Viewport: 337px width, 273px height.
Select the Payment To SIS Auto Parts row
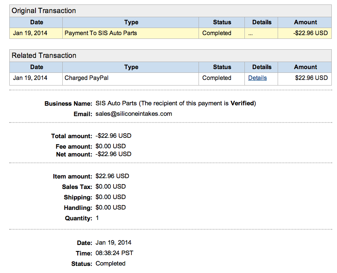click(x=171, y=33)
